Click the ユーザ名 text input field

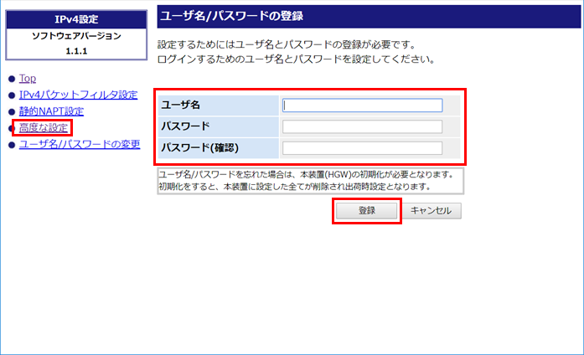[x=362, y=105]
